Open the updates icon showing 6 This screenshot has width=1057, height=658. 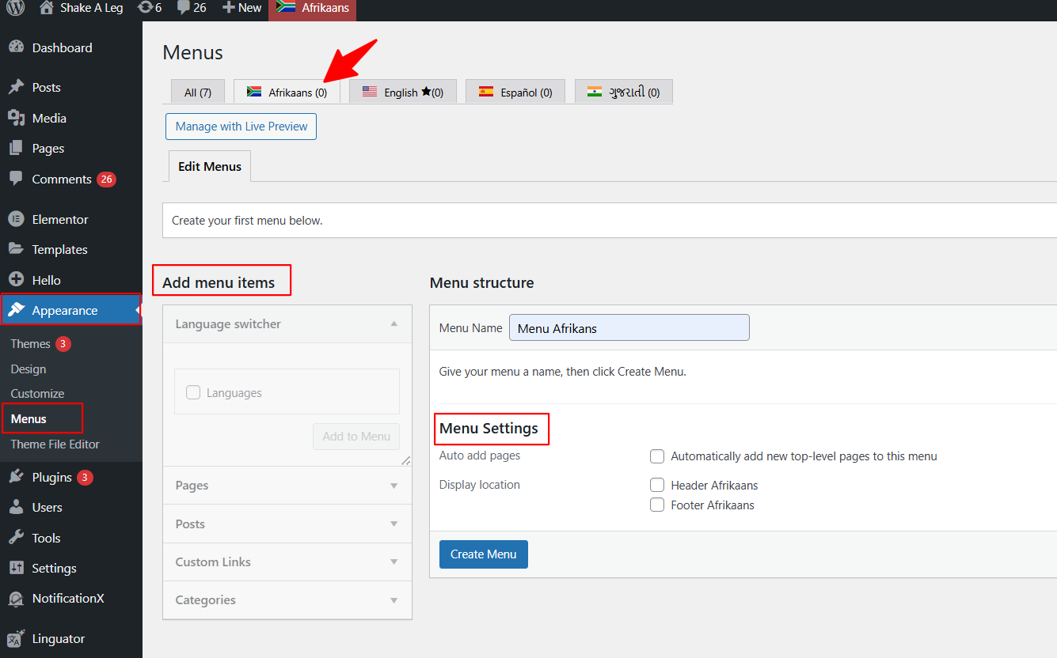[145, 8]
